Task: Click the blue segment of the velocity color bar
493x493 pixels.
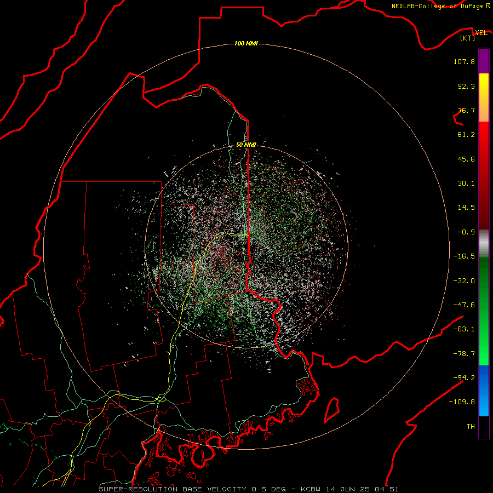Action: pos(484,391)
